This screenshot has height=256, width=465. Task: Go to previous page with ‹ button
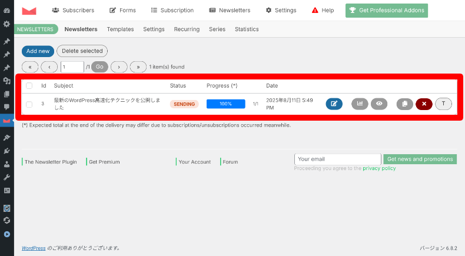pyautogui.click(x=49, y=67)
